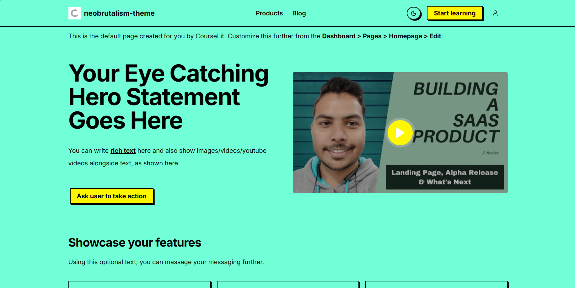The height and width of the screenshot is (288, 575).
Task: Go to the Blog page
Action: [x=299, y=13]
